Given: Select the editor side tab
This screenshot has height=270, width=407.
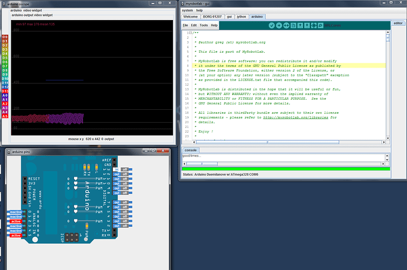Looking at the screenshot, I should click(398, 23).
